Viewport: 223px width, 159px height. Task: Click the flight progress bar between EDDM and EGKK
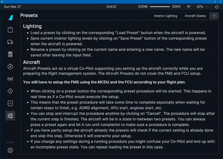pyautogui.click(x=160, y=6)
